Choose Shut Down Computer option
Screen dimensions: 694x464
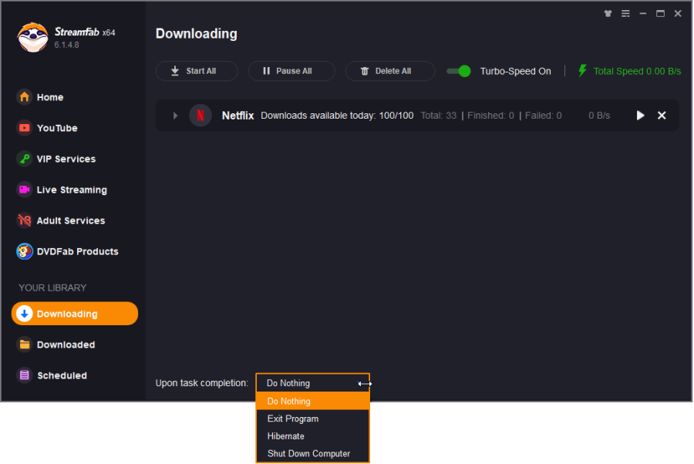click(x=312, y=453)
